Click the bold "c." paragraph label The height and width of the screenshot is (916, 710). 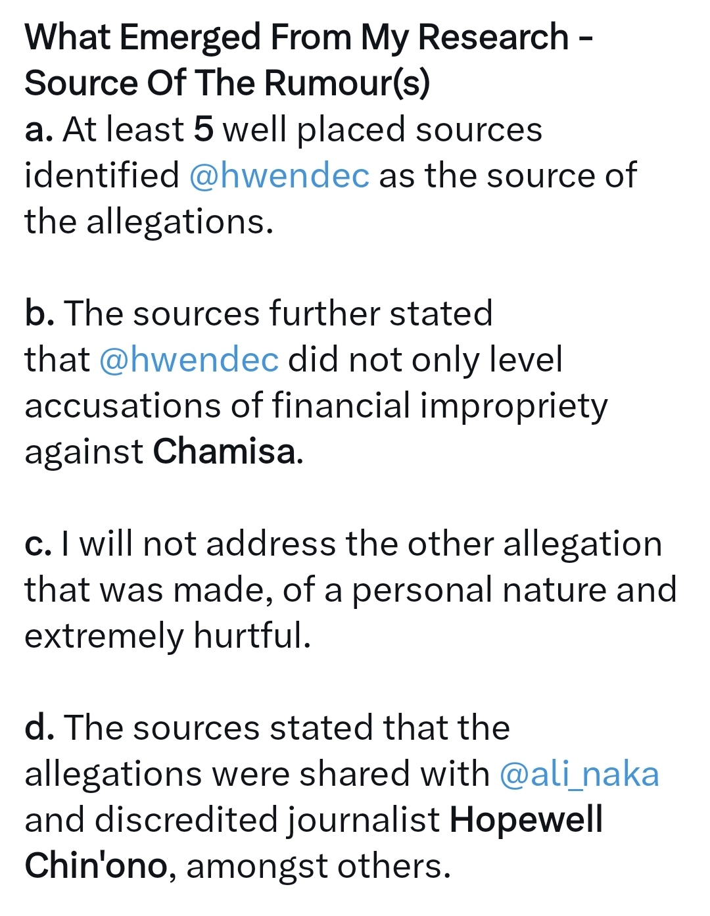click(x=38, y=544)
